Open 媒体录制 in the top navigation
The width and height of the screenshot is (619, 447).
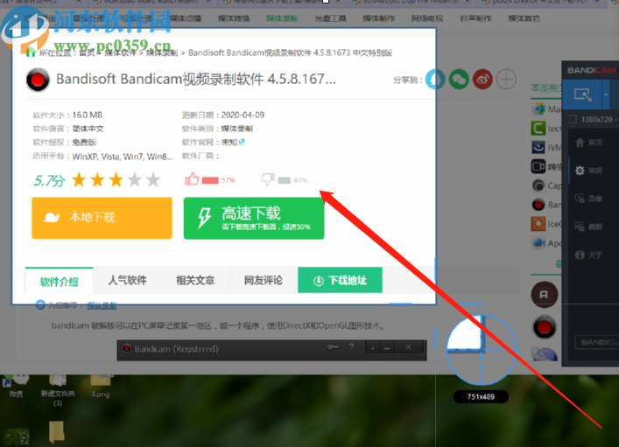click(x=282, y=18)
